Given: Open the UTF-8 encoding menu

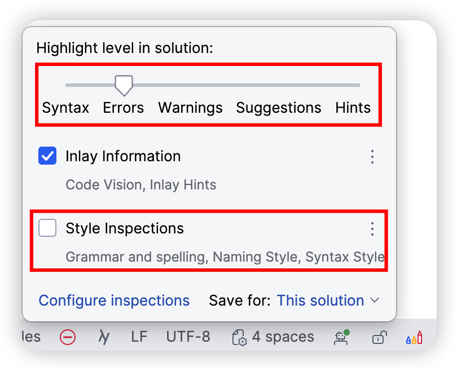Looking at the screenshot, I should [188, 337].
